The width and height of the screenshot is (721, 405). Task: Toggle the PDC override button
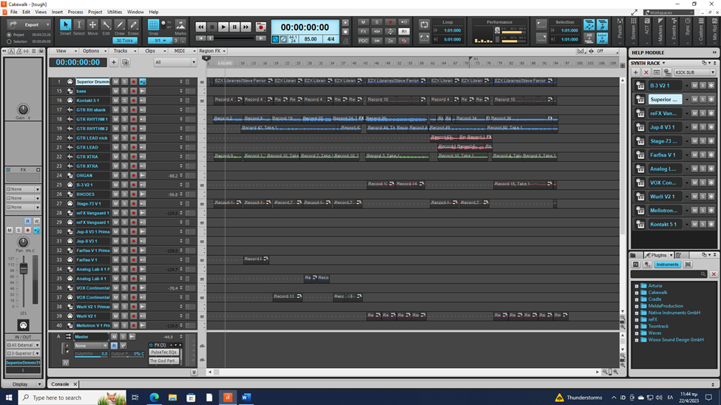(363, 41)
